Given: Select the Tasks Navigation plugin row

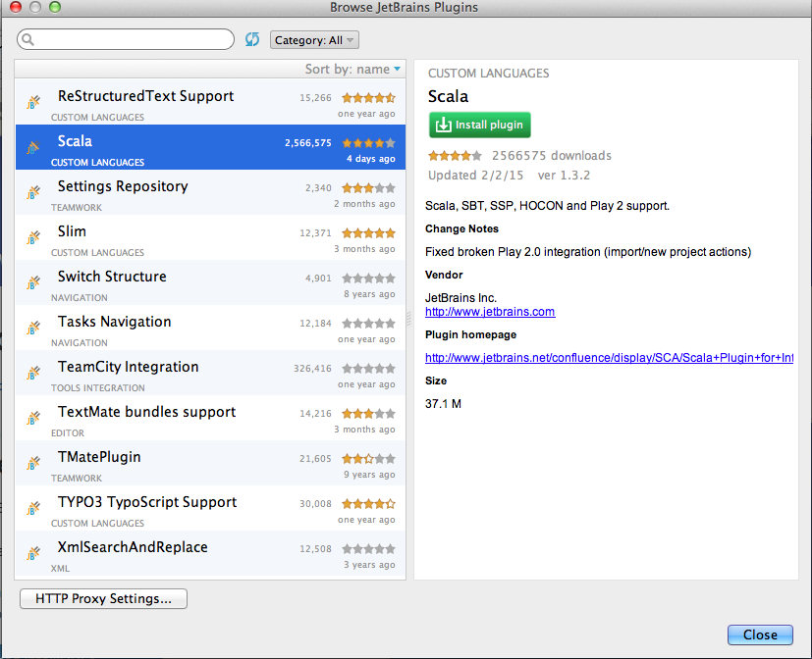Looking at the screenshot, I should [x=210, y=328].
